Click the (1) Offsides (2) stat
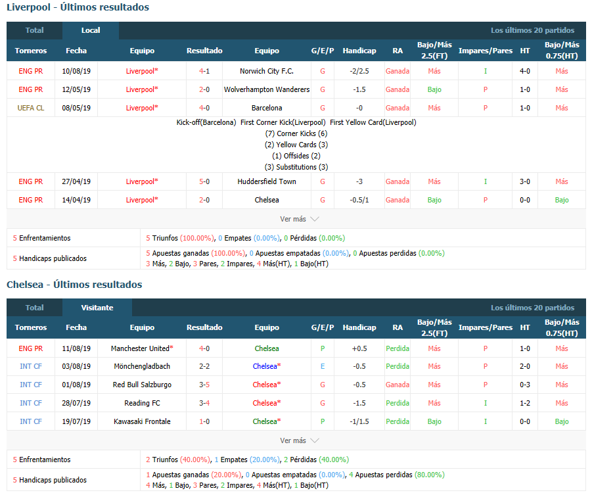Viewport: 592px width, 497px height. (296, 156)
